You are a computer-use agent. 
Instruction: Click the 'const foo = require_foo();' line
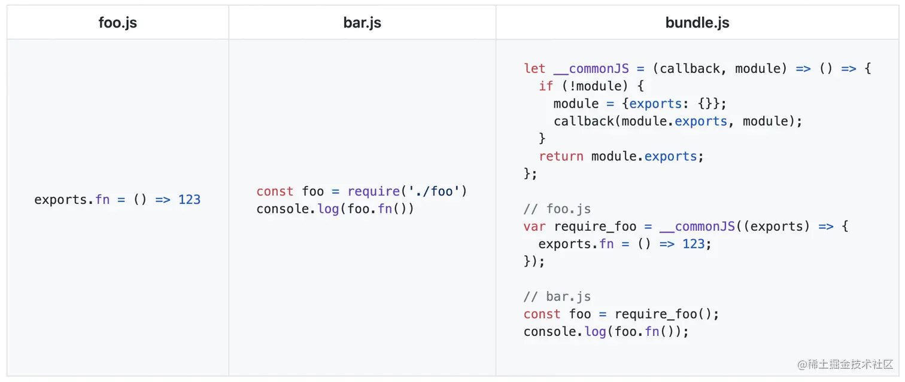pyautogui.click(x=621, y=314)
